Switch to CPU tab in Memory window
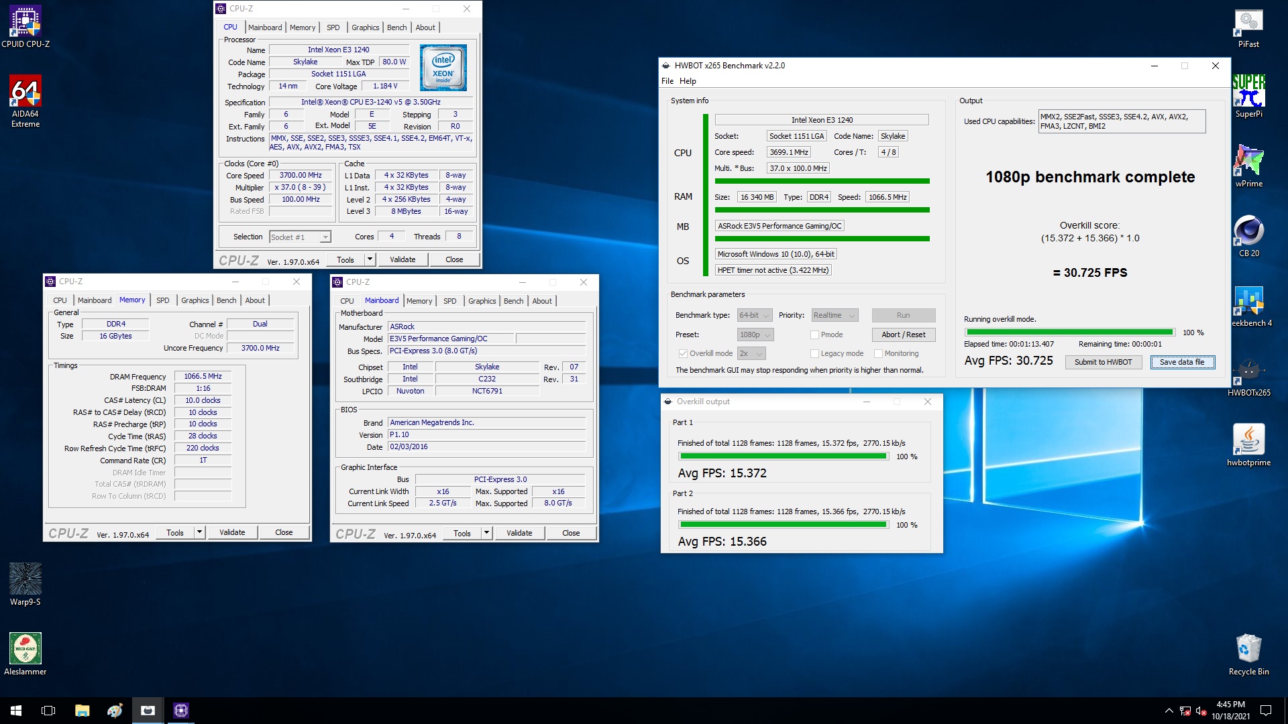Screen dimensions: 1288x724 (x=60, y=300)
